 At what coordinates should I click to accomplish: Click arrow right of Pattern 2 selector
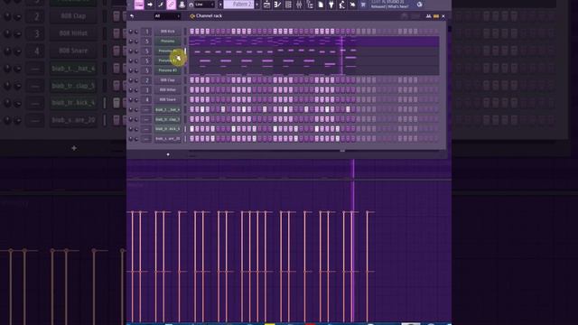(256, 5)
